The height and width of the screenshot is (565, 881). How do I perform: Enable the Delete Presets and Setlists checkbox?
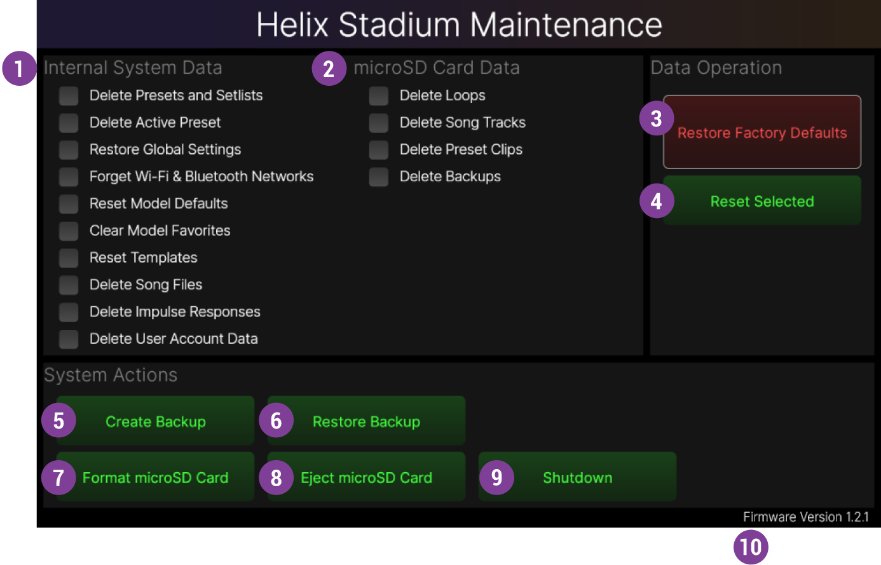tap(68, 95)
